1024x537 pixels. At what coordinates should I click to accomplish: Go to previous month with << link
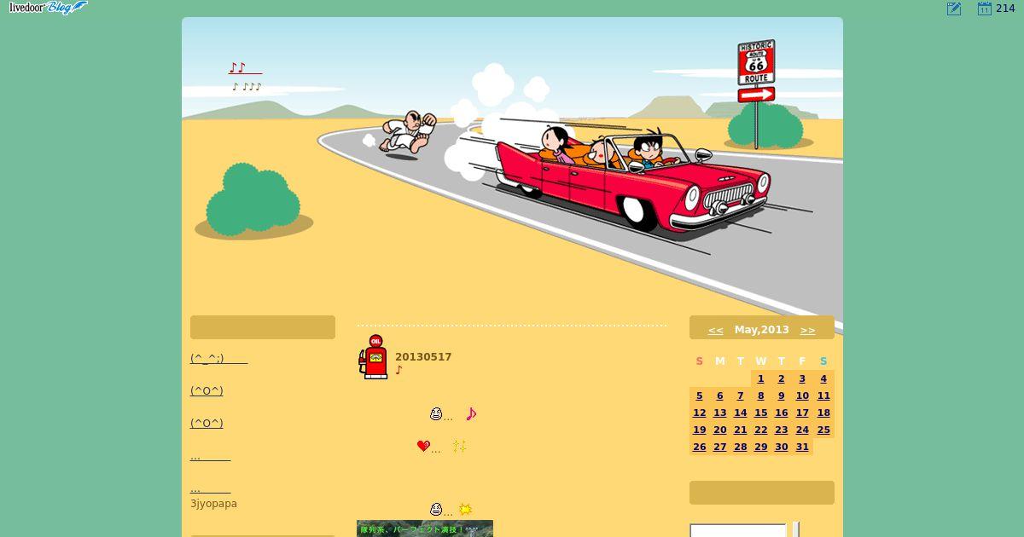[715, 330]
